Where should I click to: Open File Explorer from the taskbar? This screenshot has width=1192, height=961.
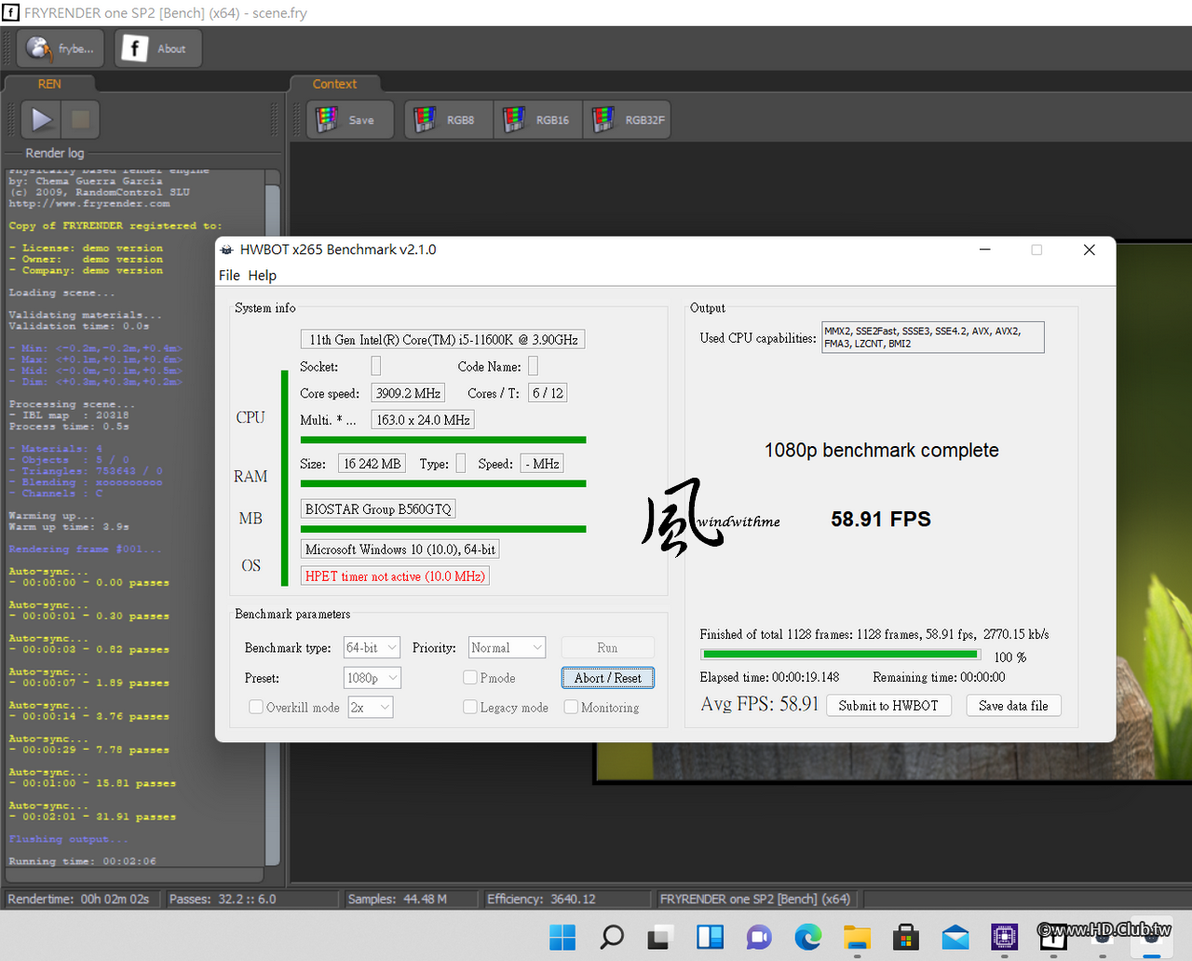pos(857,937)
